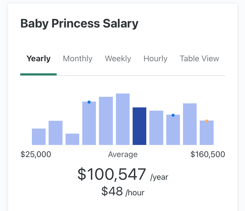Click the second bar from the left
245x211 pixels.
coord(55,133)
